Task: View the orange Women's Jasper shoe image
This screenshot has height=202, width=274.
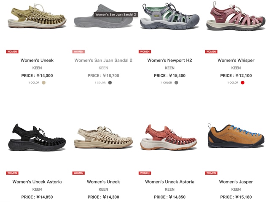Action: (x=236, y=136)
